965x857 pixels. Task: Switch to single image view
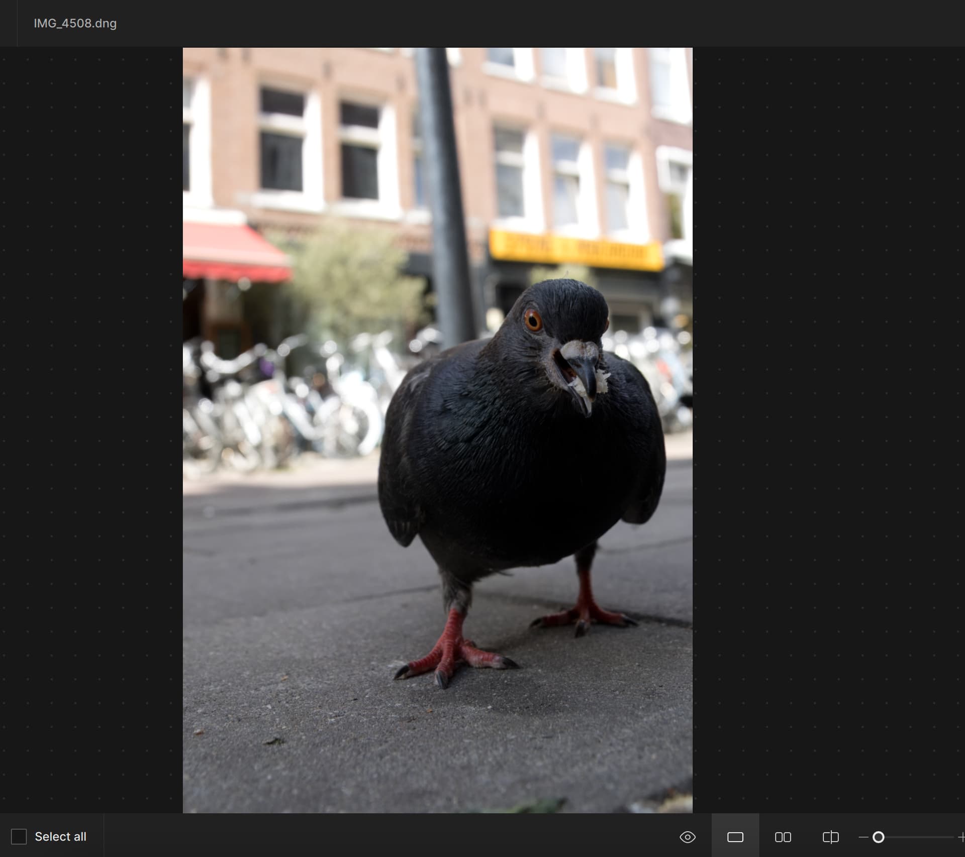coord(735,837)
